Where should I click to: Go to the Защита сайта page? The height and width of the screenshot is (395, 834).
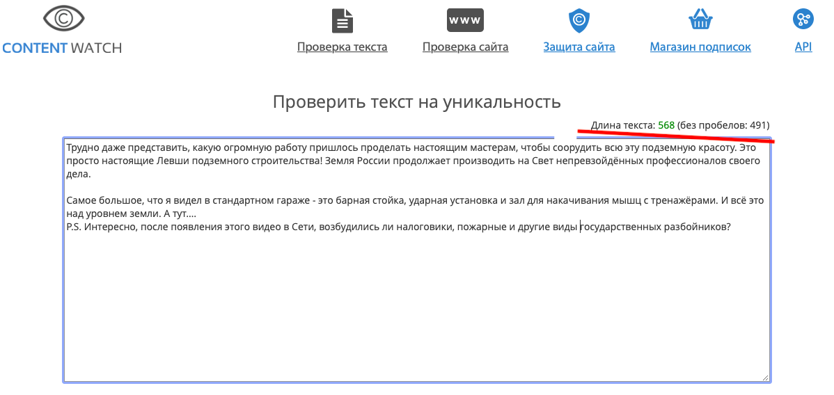(x=579, y=47)
